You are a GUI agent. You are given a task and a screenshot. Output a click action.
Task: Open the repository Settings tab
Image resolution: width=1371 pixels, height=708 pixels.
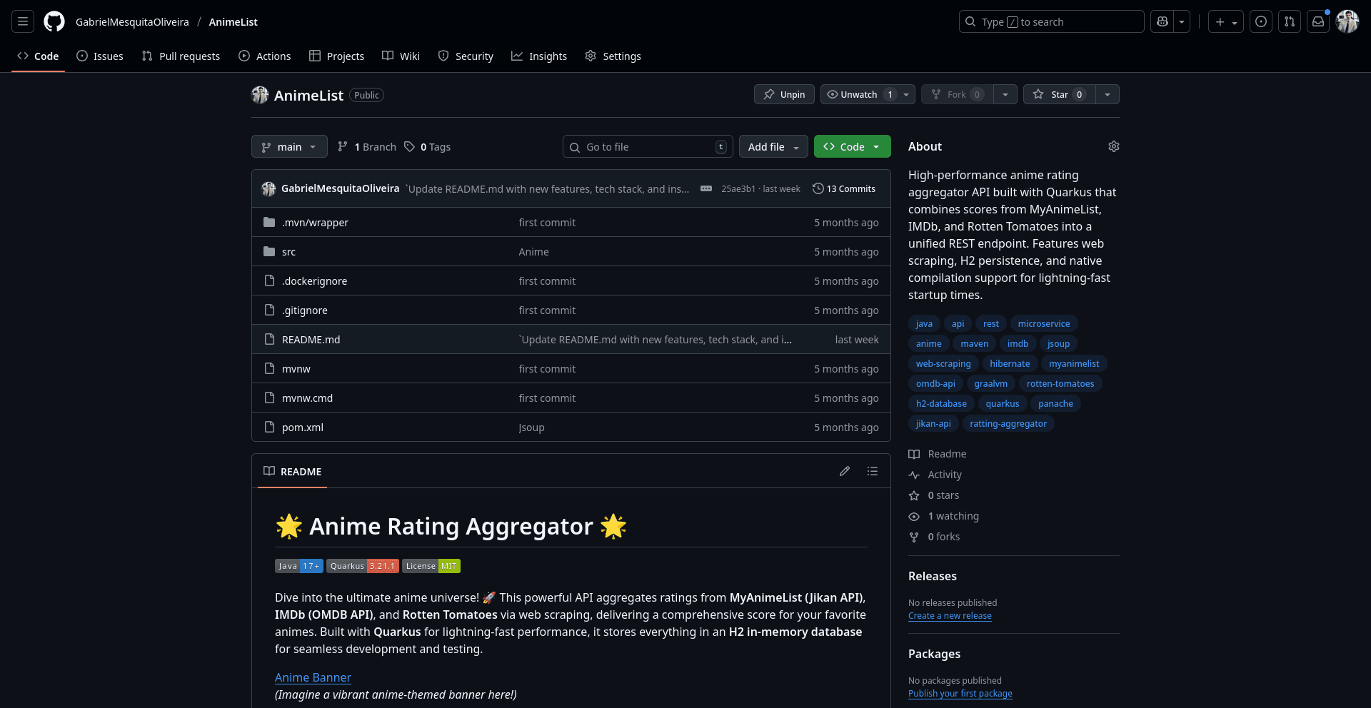click(x=613, y=56)
